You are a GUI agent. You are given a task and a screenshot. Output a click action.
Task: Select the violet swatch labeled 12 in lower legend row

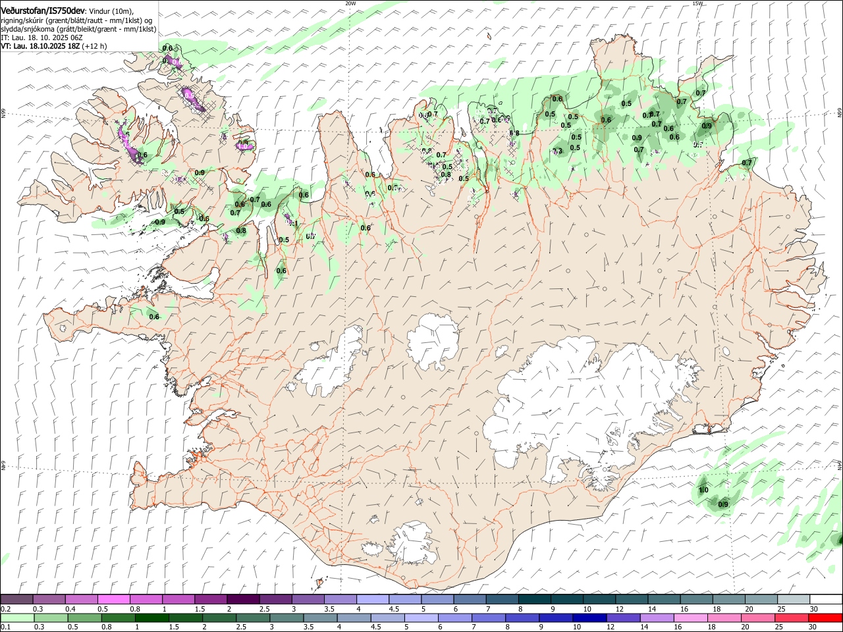tap(622, 618)
